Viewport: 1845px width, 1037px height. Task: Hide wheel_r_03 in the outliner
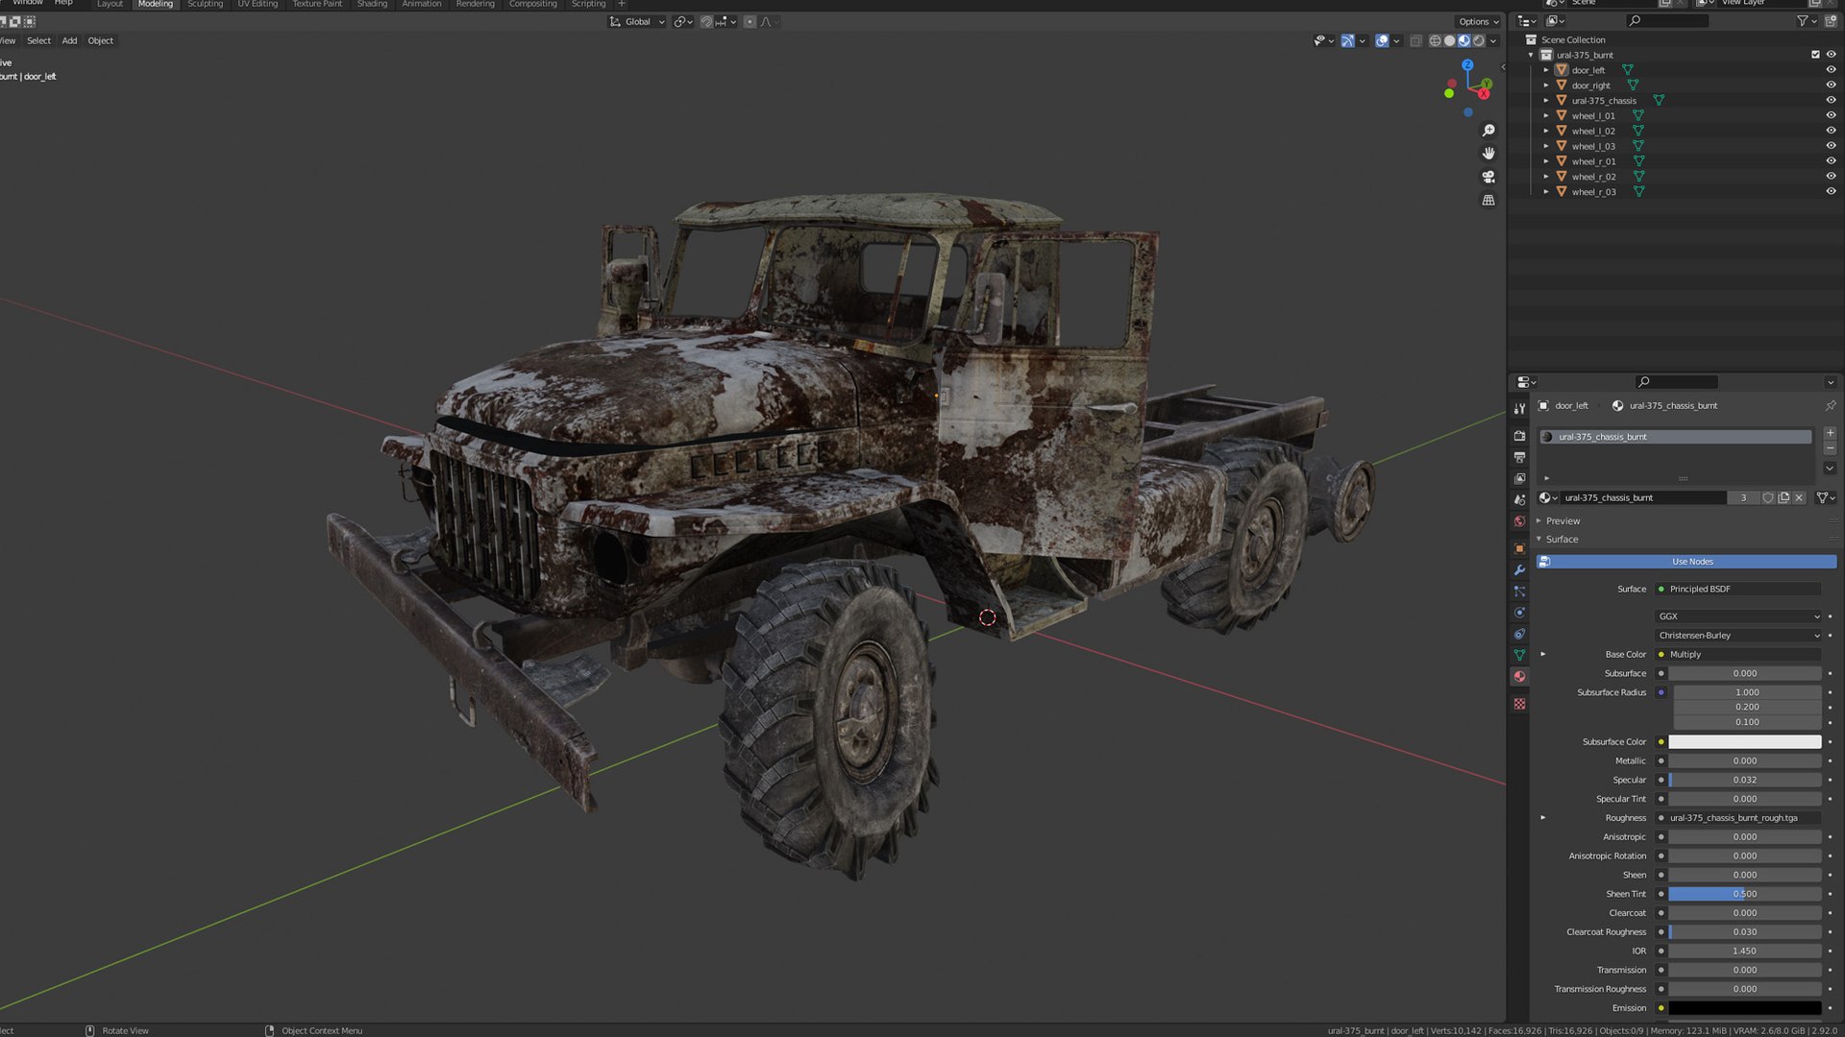click(x=1831, y=192)
